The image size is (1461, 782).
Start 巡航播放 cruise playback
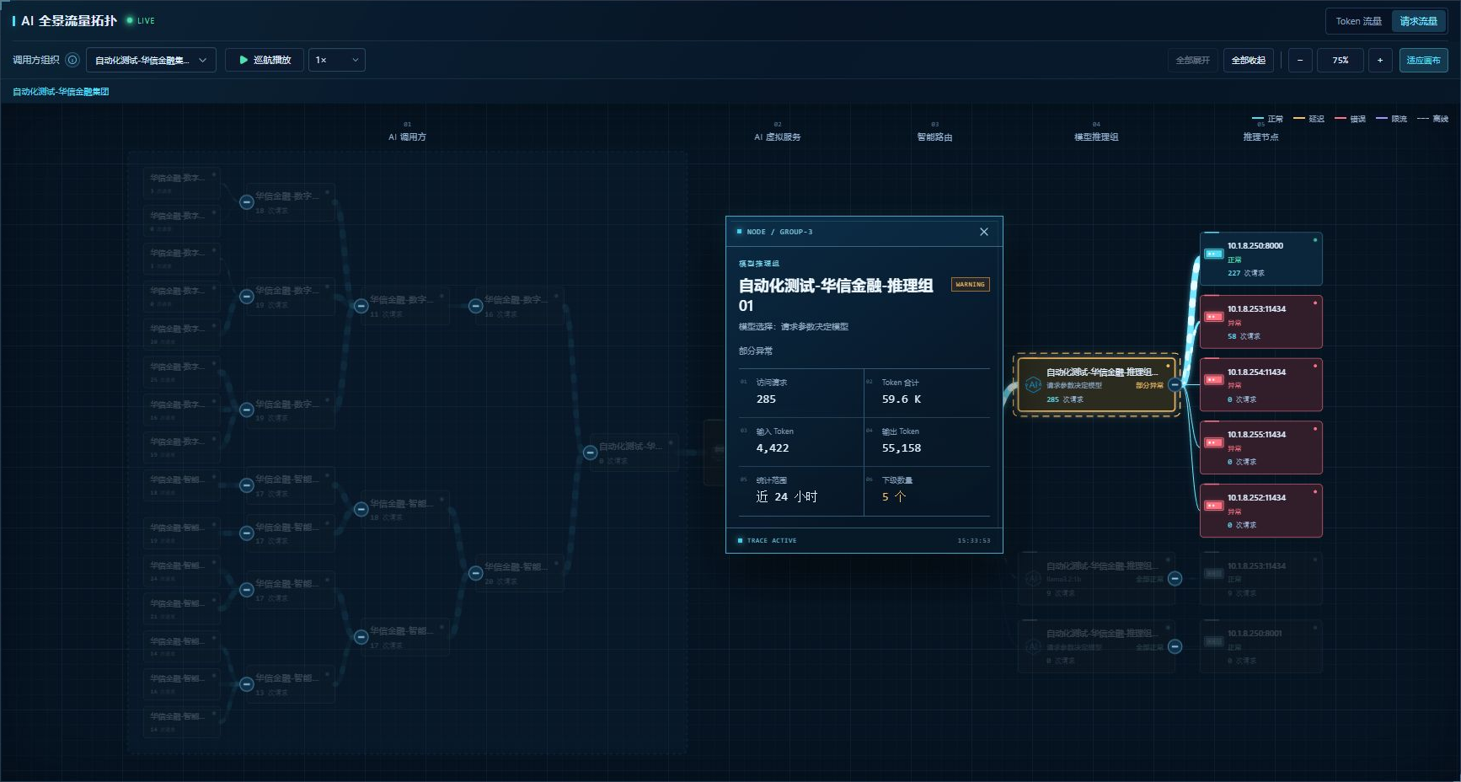[x=264, y=60]
